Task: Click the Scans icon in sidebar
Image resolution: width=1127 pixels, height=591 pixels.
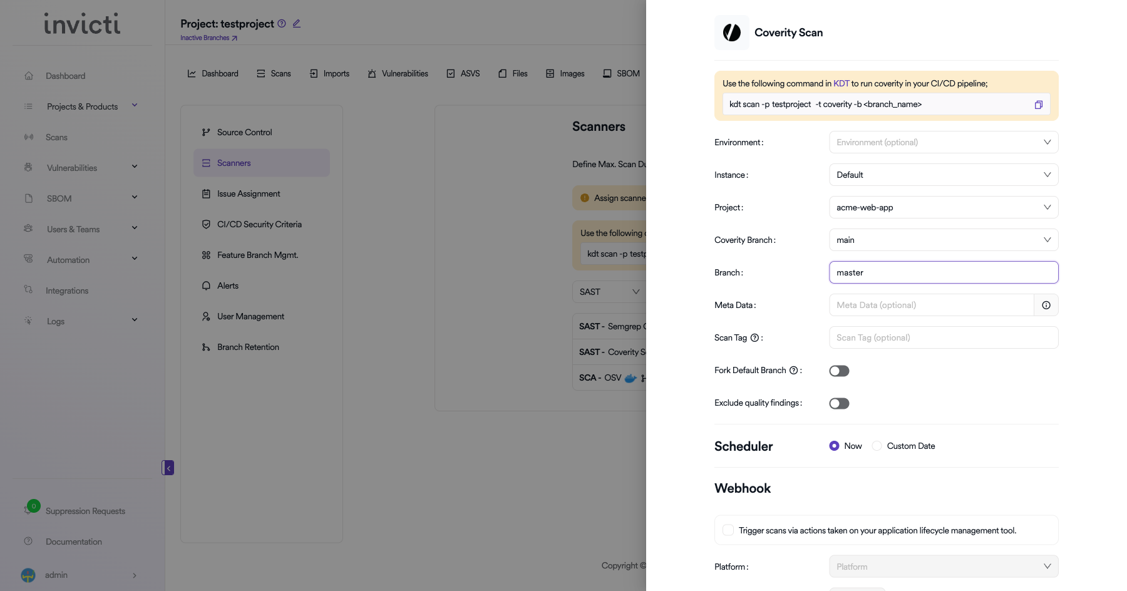Action: click(29, 137)
